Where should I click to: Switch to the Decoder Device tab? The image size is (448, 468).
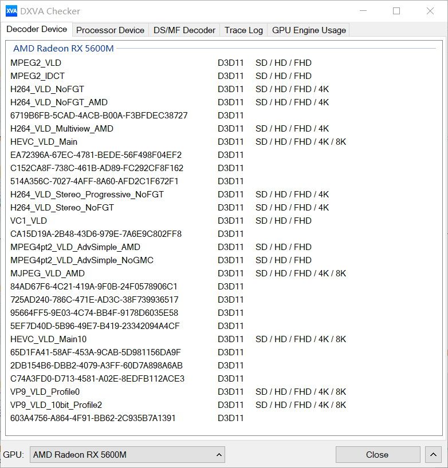tap(37, 29)
